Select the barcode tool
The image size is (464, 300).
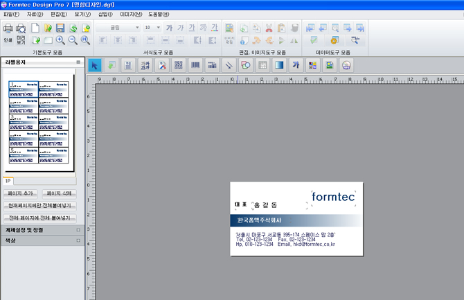(x=195, y=65)
